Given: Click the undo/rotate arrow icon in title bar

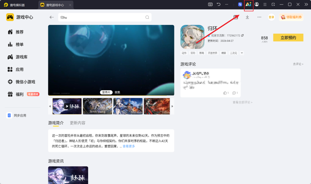Looking at the screenshot, I should pos(219,4).
